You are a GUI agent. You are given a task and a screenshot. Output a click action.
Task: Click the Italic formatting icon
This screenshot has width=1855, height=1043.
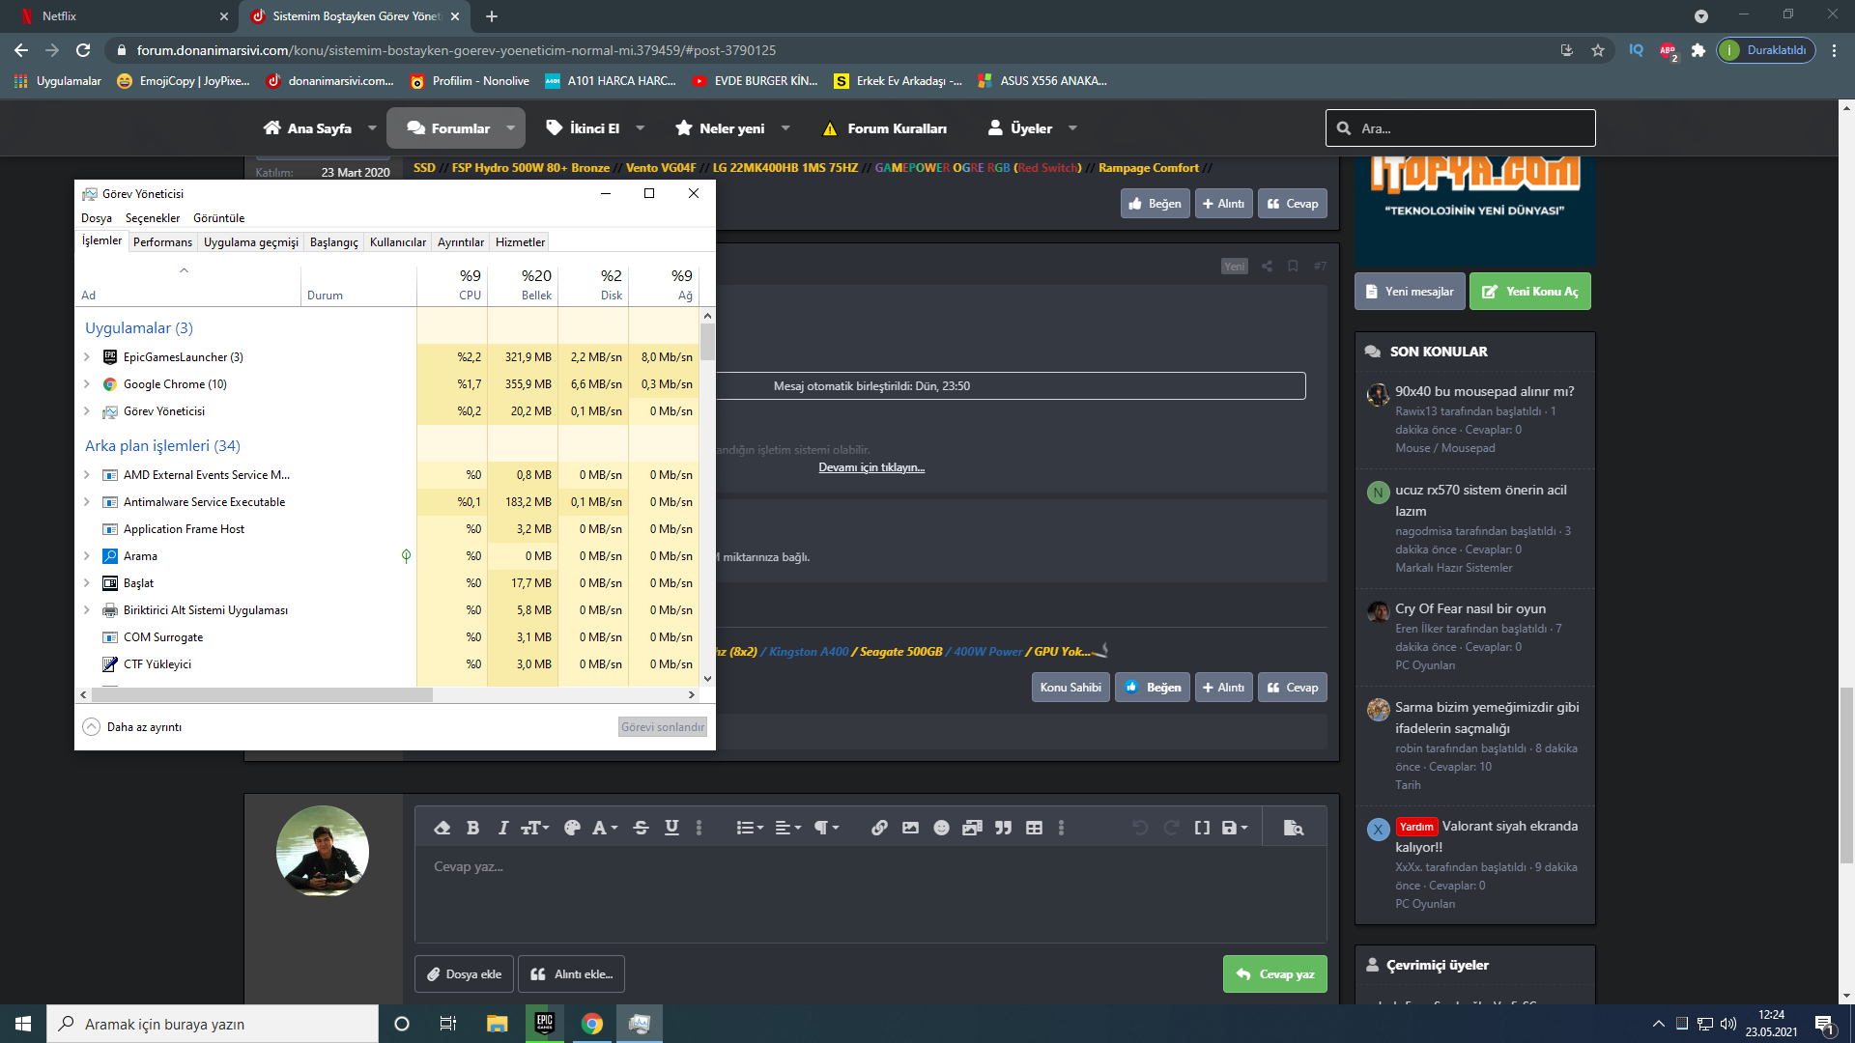502,828
